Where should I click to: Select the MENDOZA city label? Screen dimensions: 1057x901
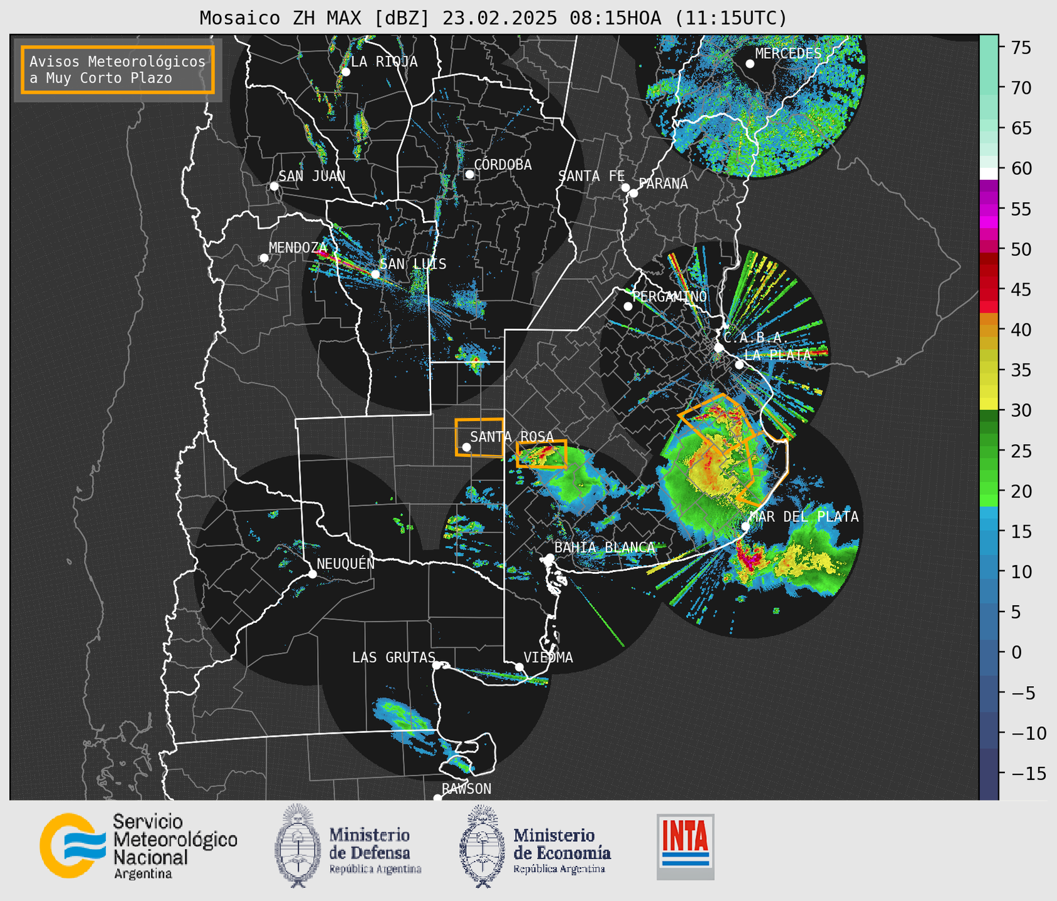[x=298, y=247]
